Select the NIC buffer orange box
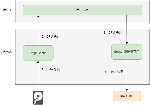Image resolution: width=150 pixels, height=105 pixels. (127, 96)
